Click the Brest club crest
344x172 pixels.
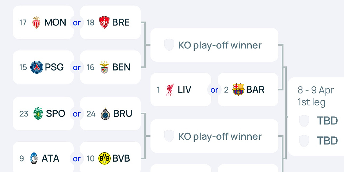104,22
